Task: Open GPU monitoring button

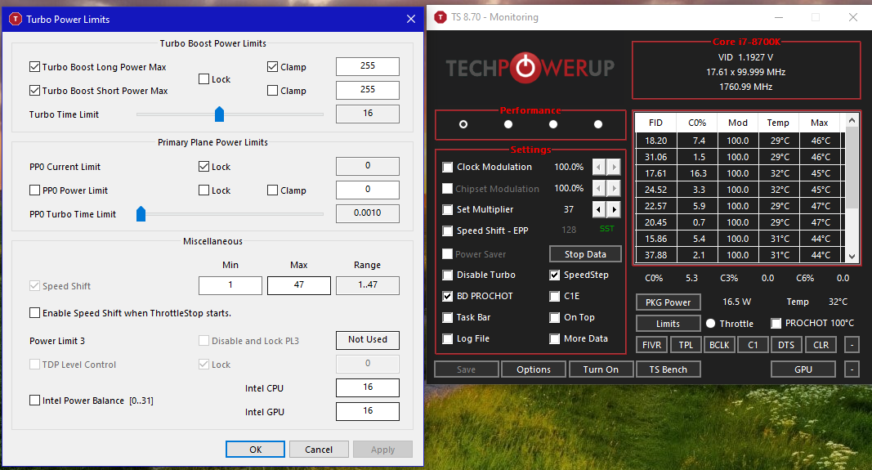Action: click(803, 369)
